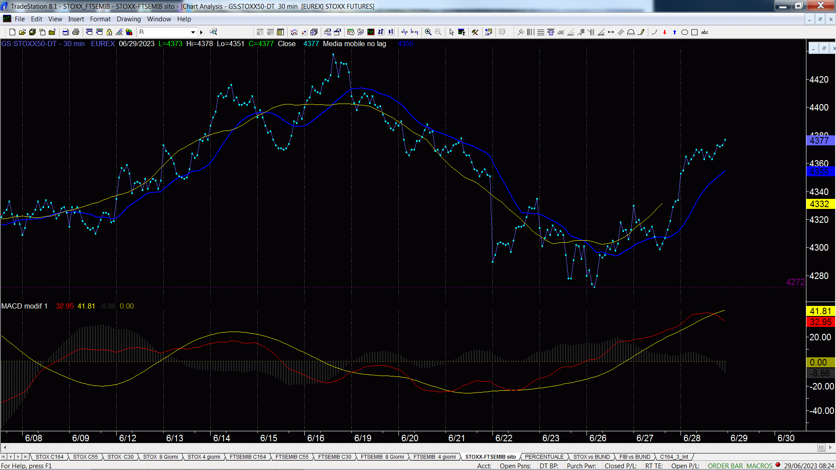Switch to the STOX vs BUND tab

(x=592, y=457)
